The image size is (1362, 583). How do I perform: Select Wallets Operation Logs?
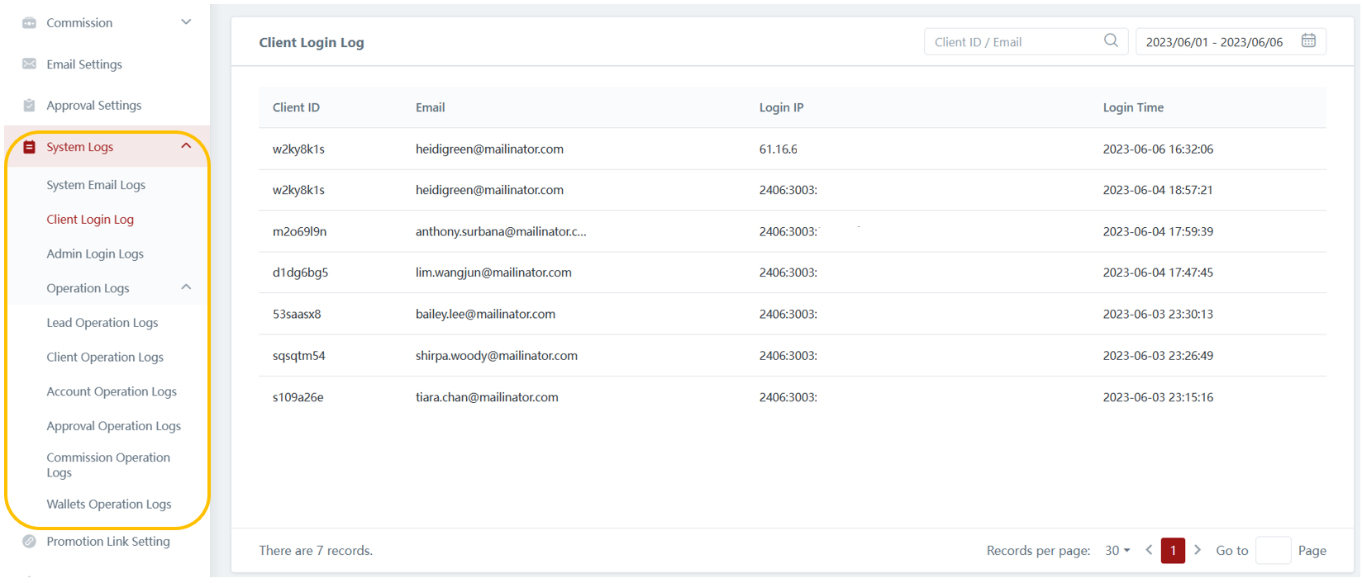coord(109,505)
